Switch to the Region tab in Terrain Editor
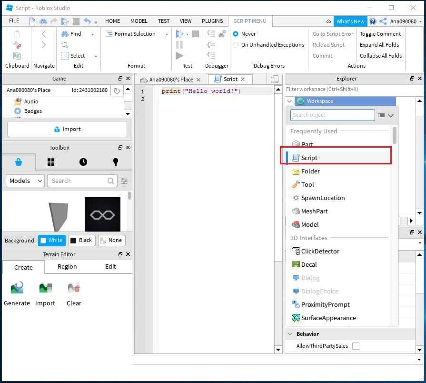This screenshot has height=383, width=426. [x=67, y=267]
